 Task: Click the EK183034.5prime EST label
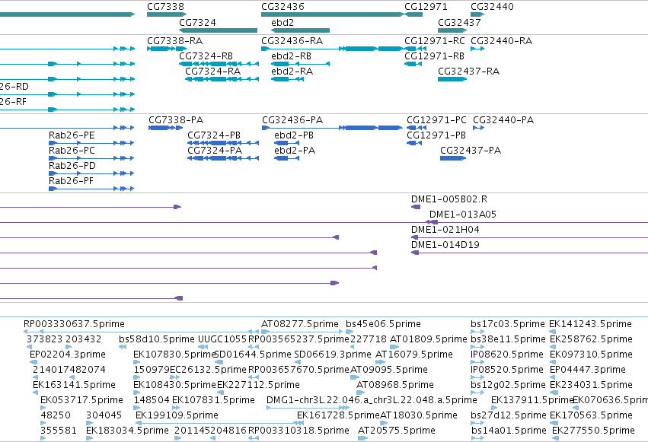click(x=127, y=431)
